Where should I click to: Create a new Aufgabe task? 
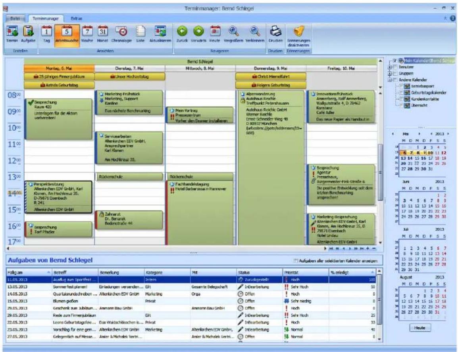[x=28, y=35]
